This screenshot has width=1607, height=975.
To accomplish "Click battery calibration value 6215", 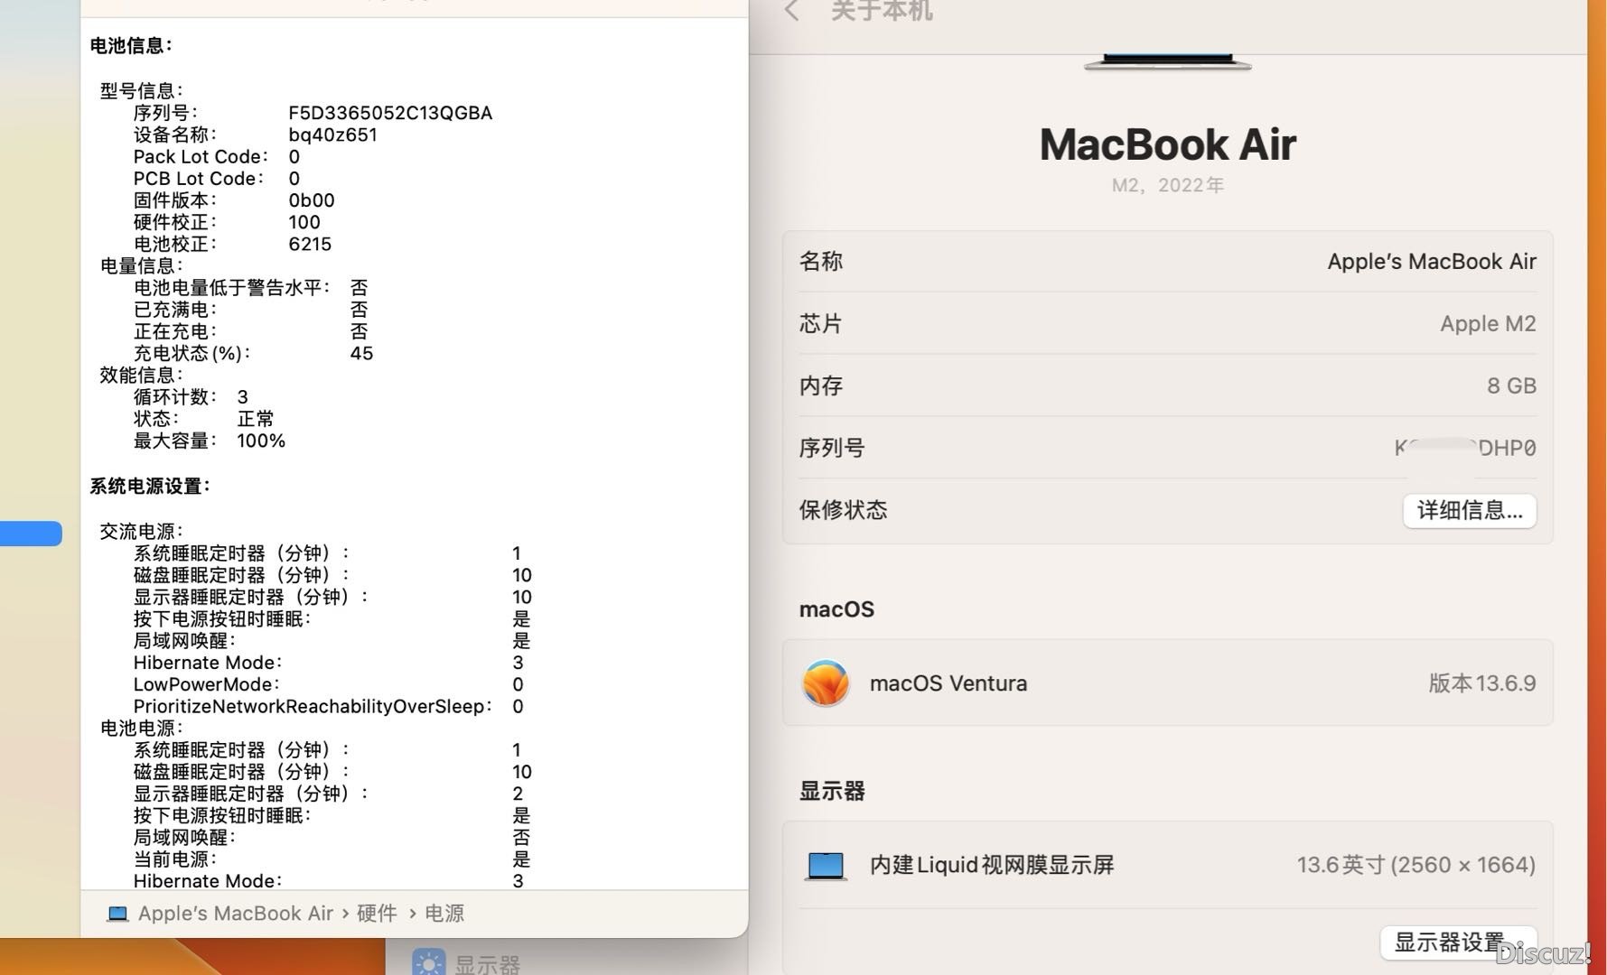I will pos(310,244).
